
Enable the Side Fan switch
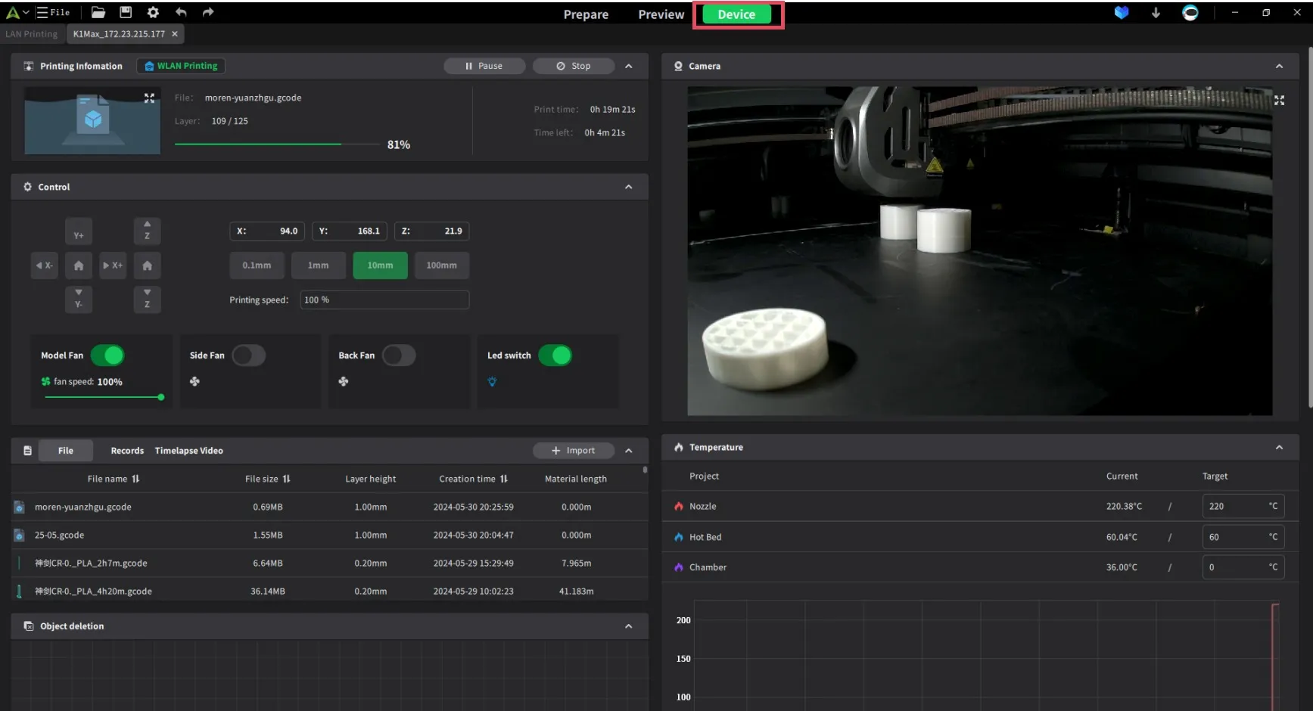point(248,355)
